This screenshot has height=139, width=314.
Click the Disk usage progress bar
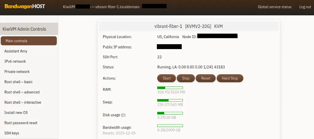[170, 113]
